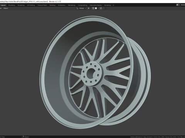185x138 pixels.
Task: Switch to the Sculpting workspace tab
Action: (21, 5)
